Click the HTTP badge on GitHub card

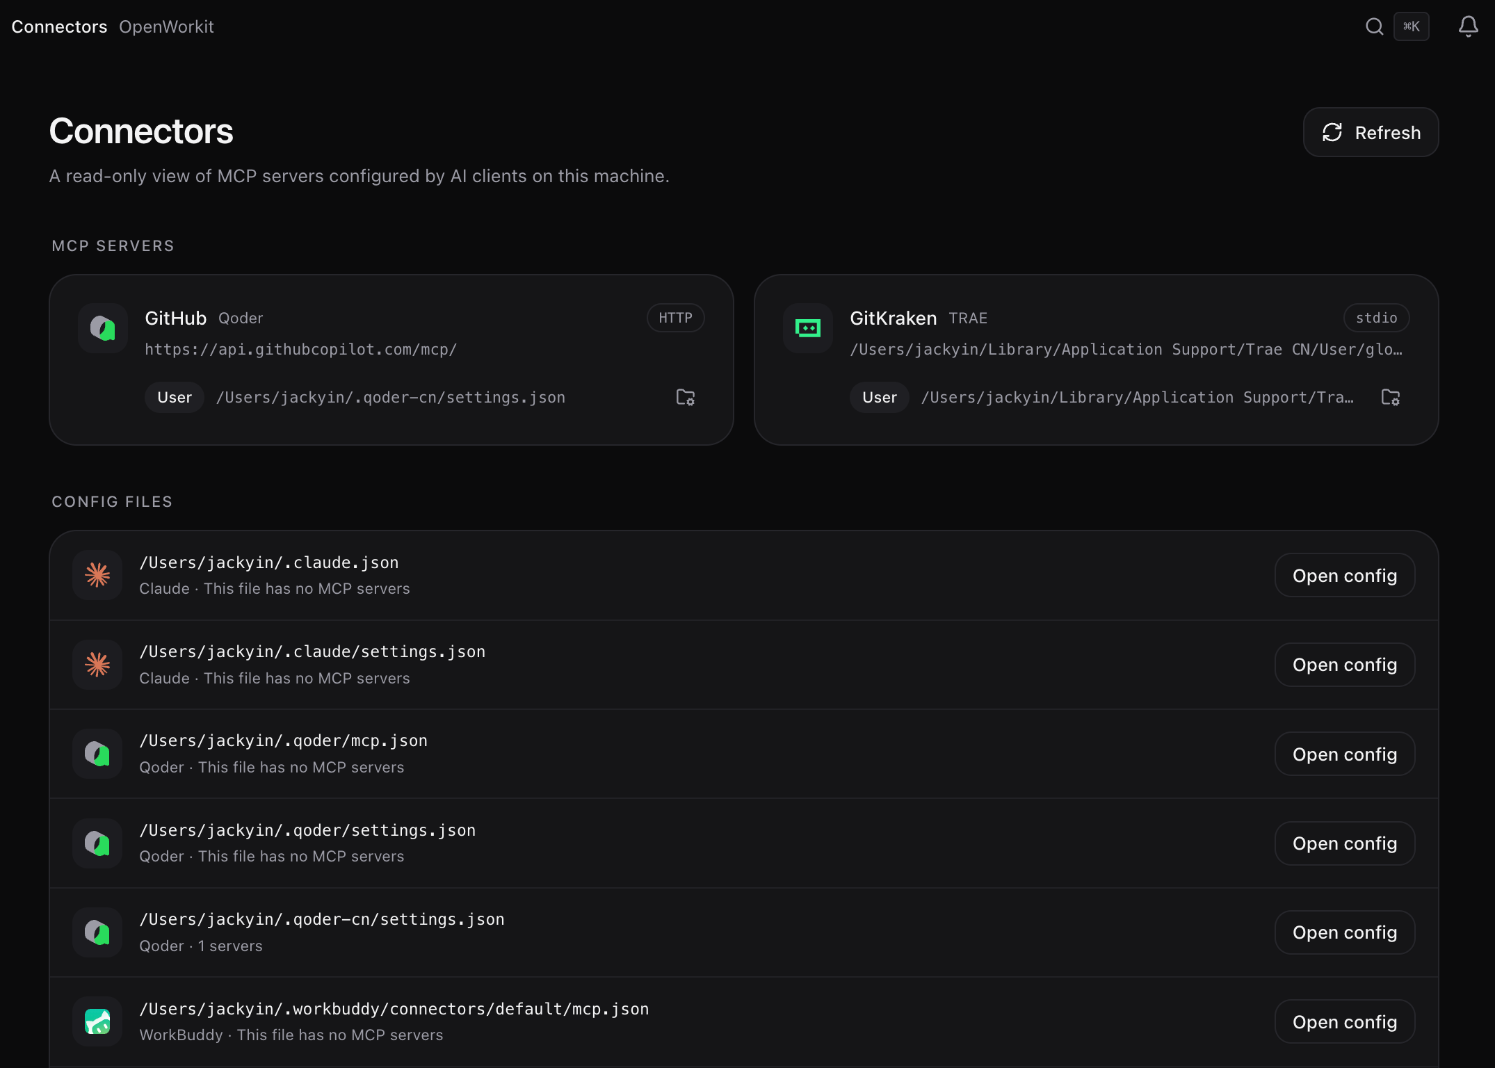(675, 318)
